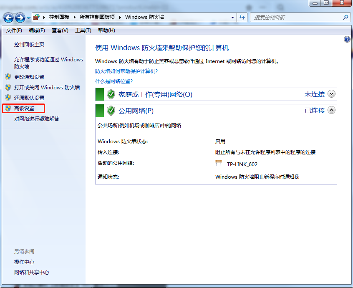Refresh the control panel page
Screen dimensions: 353x288
242,18
